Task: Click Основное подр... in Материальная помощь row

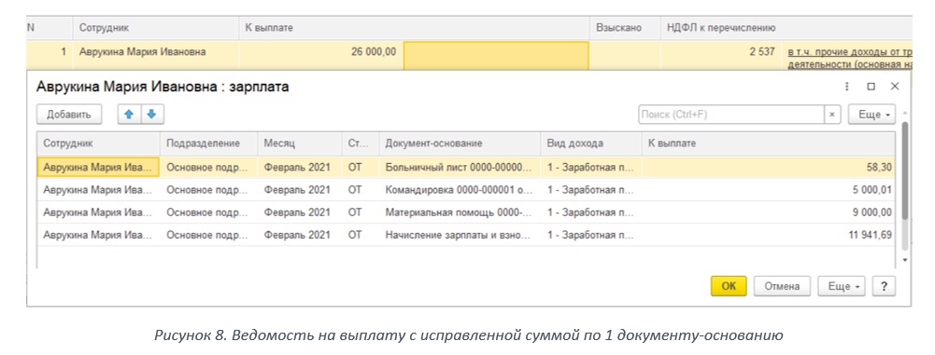Action: (x=208, y=212)
